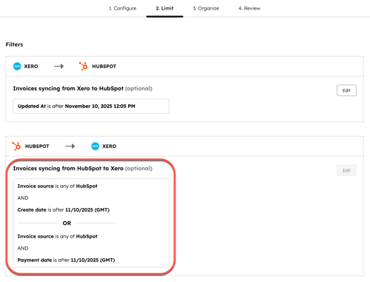Click the HUBSPOT label in the lower sync header
The image size is (370, 282).
[x=37, y=146]
